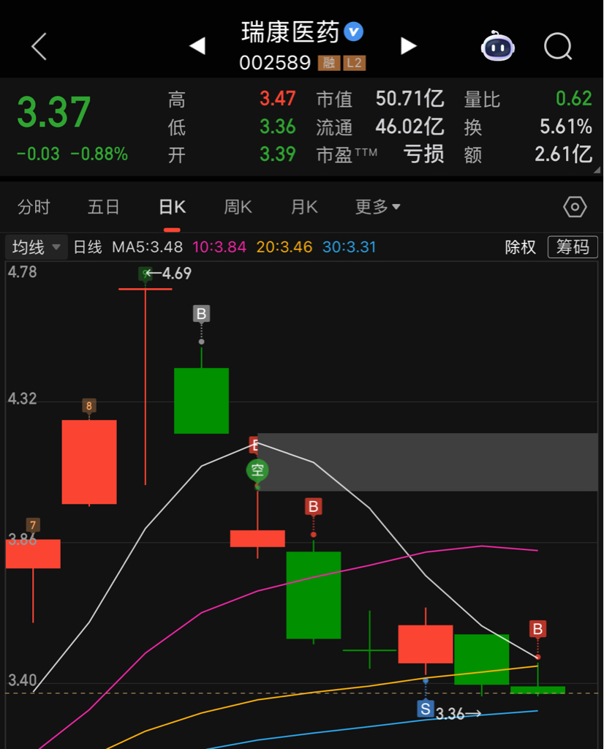Tap the blue 30:3.31 average value
The image size is (604, 749).
349,247
